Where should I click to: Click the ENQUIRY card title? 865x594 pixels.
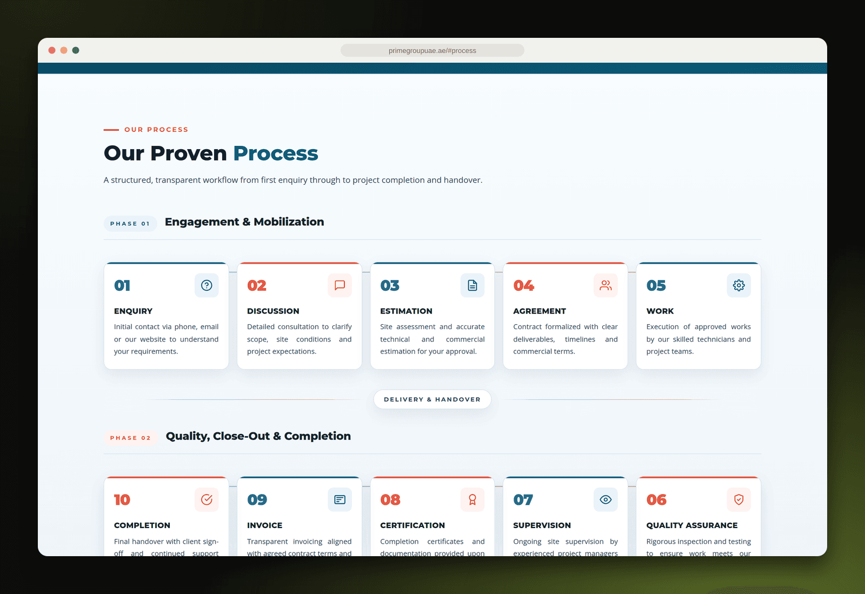pyautogui.click(x=133, y=311)
